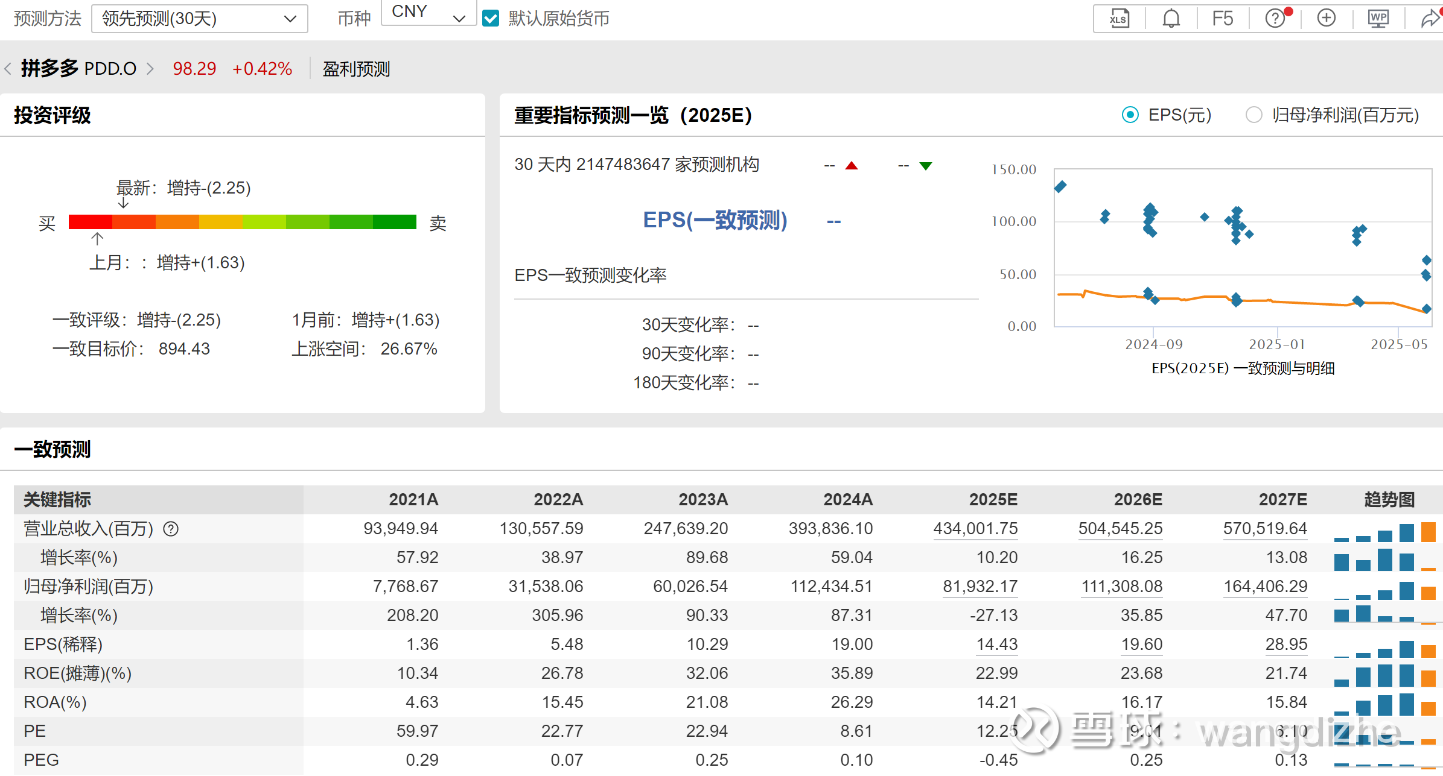Export data to XLS file

[1118, 19]
